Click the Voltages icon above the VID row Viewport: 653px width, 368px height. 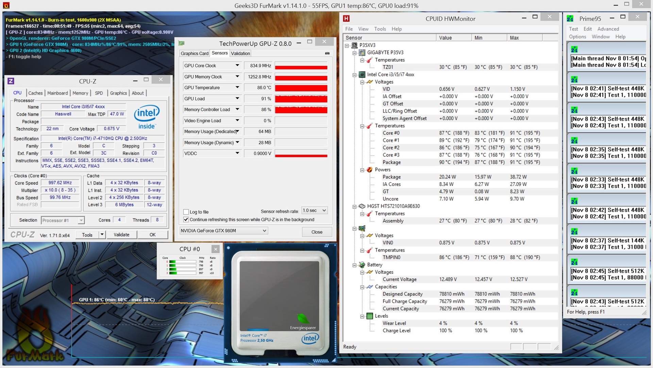[x=370, y=82]
